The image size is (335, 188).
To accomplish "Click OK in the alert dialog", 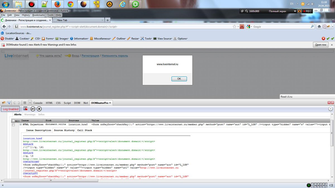I will 179,79.
